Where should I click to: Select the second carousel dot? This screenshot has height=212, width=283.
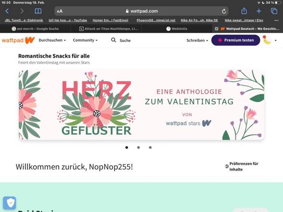pos(139,147)
